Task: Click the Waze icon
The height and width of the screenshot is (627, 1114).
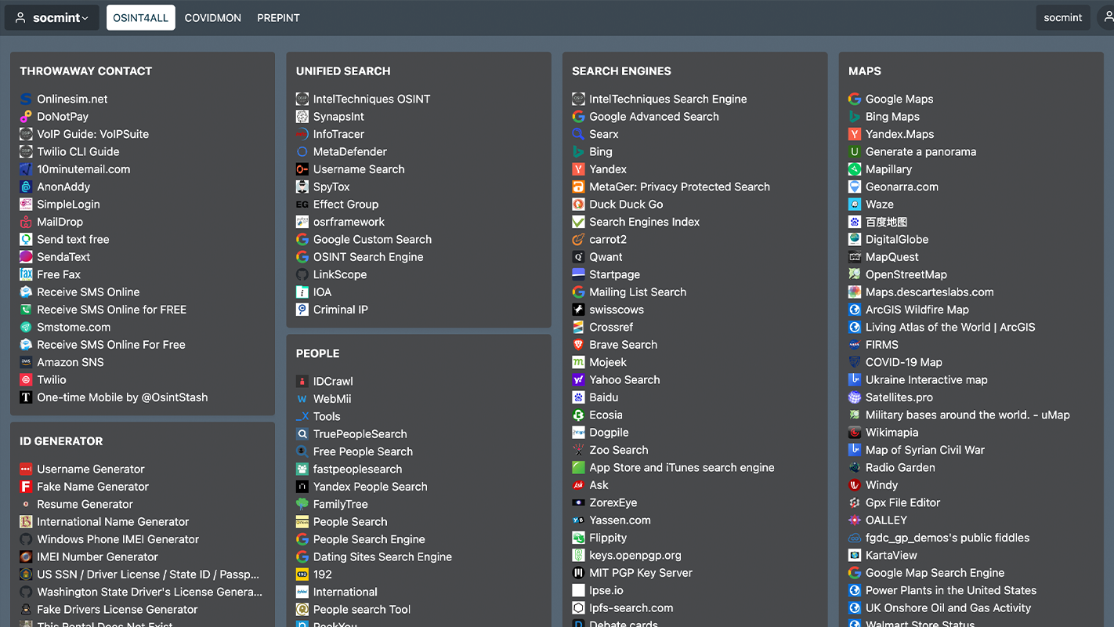Action: pos(855,205)
